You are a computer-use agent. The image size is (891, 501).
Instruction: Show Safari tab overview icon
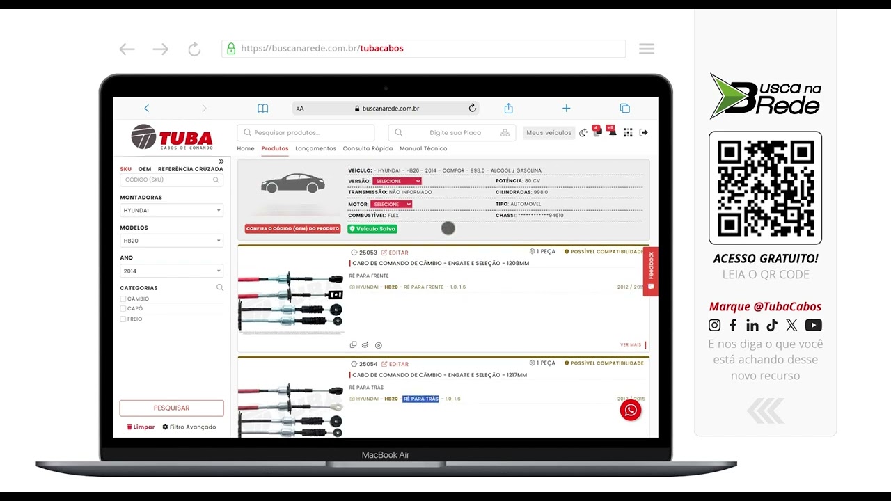click(x=624, y=108)
